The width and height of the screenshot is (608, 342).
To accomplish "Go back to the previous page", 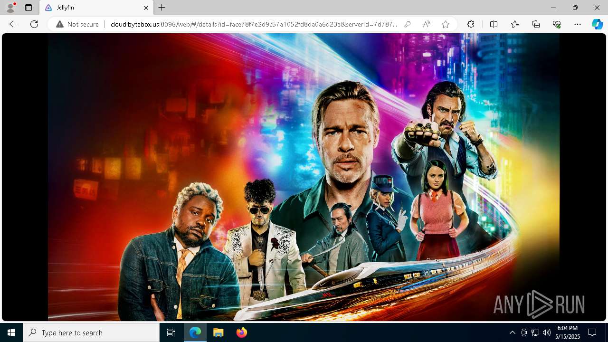I will (x=13, y=24).
